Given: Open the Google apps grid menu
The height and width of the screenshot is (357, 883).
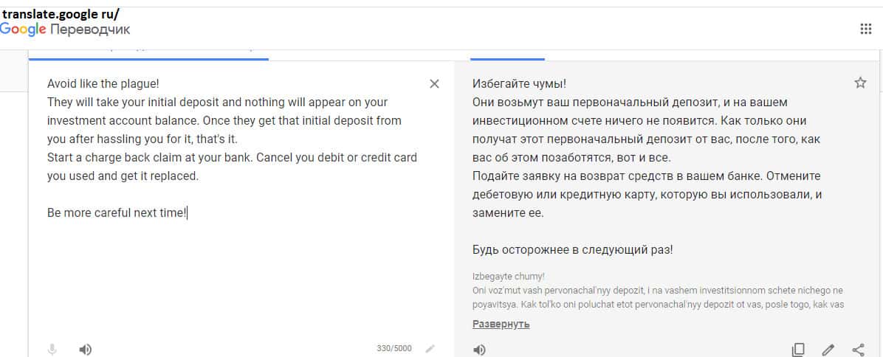Looking at the screenshot, I should [x=866, y=29].
